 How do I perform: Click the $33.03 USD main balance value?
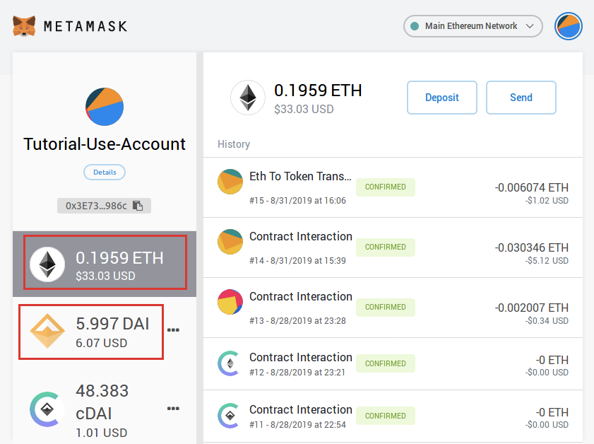(x=304, y=109)
